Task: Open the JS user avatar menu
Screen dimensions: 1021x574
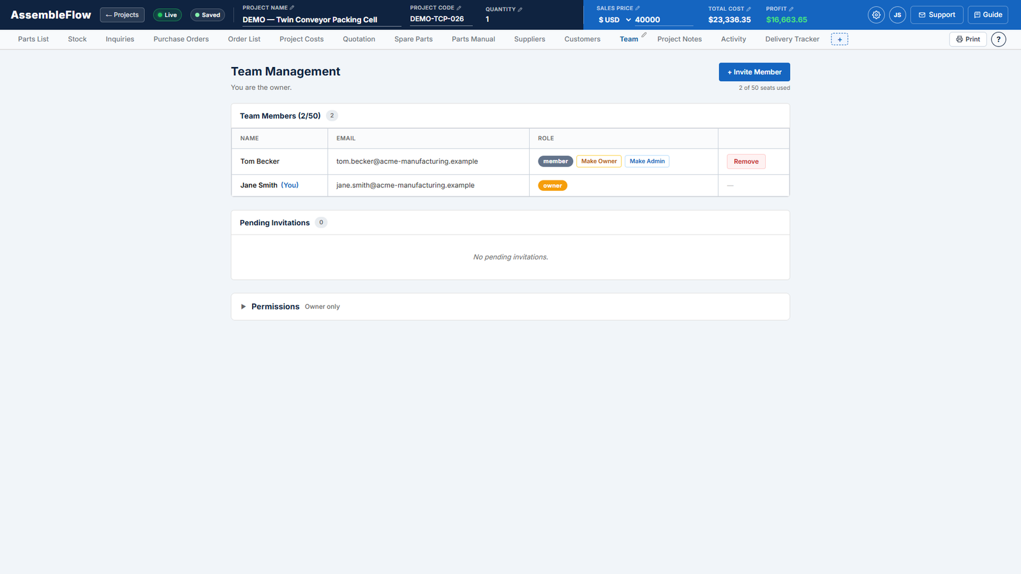Action: (897, 15)
